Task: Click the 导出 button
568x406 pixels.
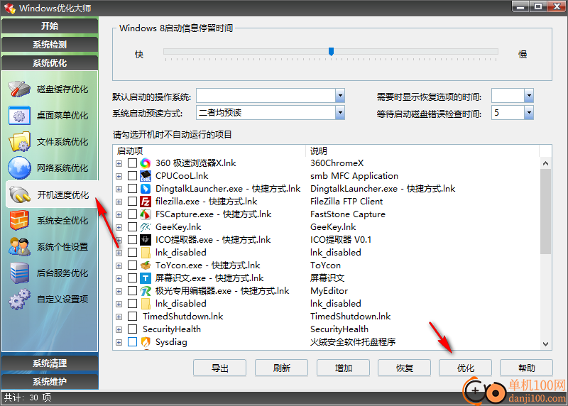Action: (219, 368)
